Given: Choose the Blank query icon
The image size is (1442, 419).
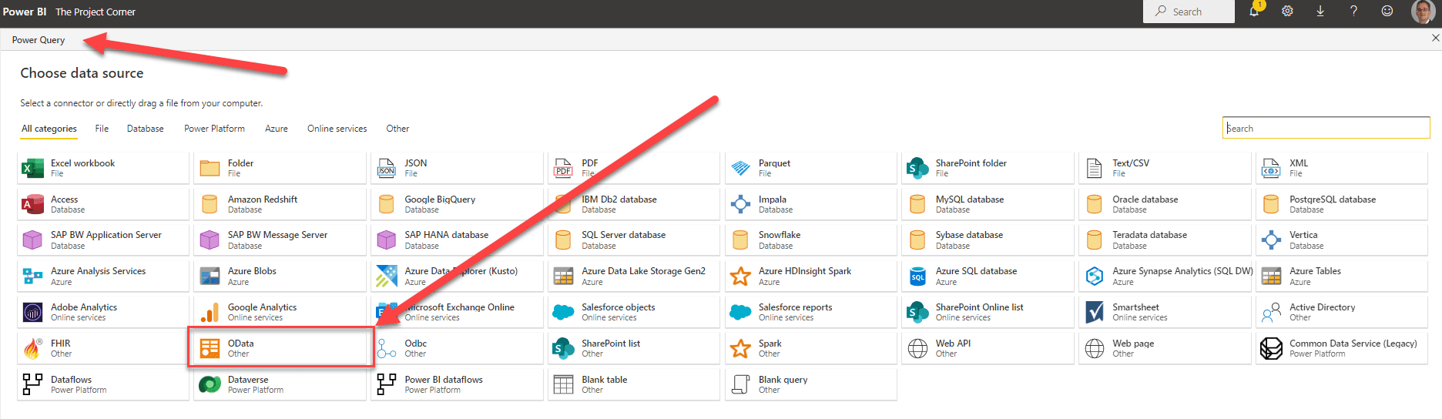Looking at the screenshot, I should [740, 384].
